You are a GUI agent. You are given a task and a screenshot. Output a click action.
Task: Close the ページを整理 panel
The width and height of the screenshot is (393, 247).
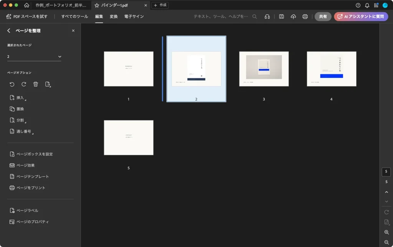click(x=73, y=31)
